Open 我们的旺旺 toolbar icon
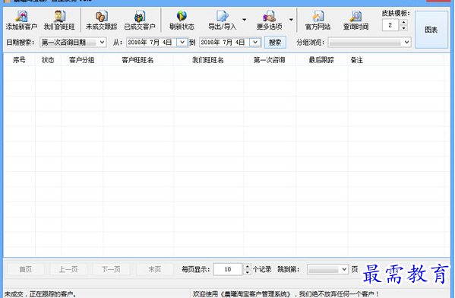This screenshot has height=298, width=455. (59, 20)
